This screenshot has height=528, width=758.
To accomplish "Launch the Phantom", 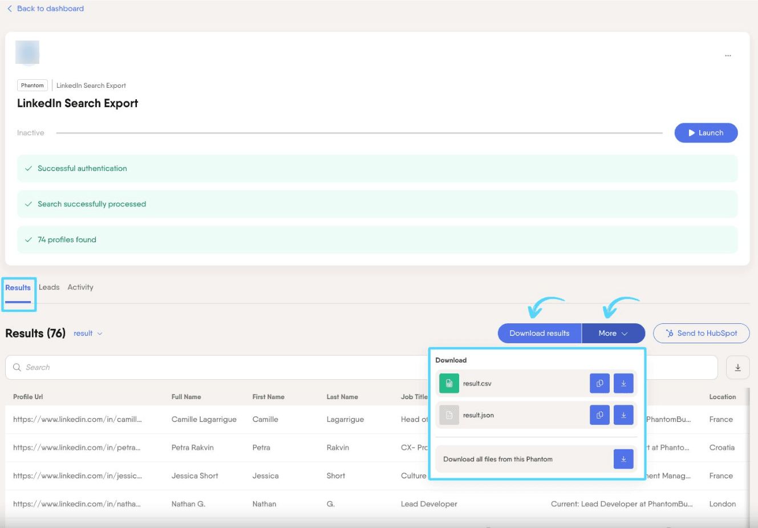I will point(706,133).
